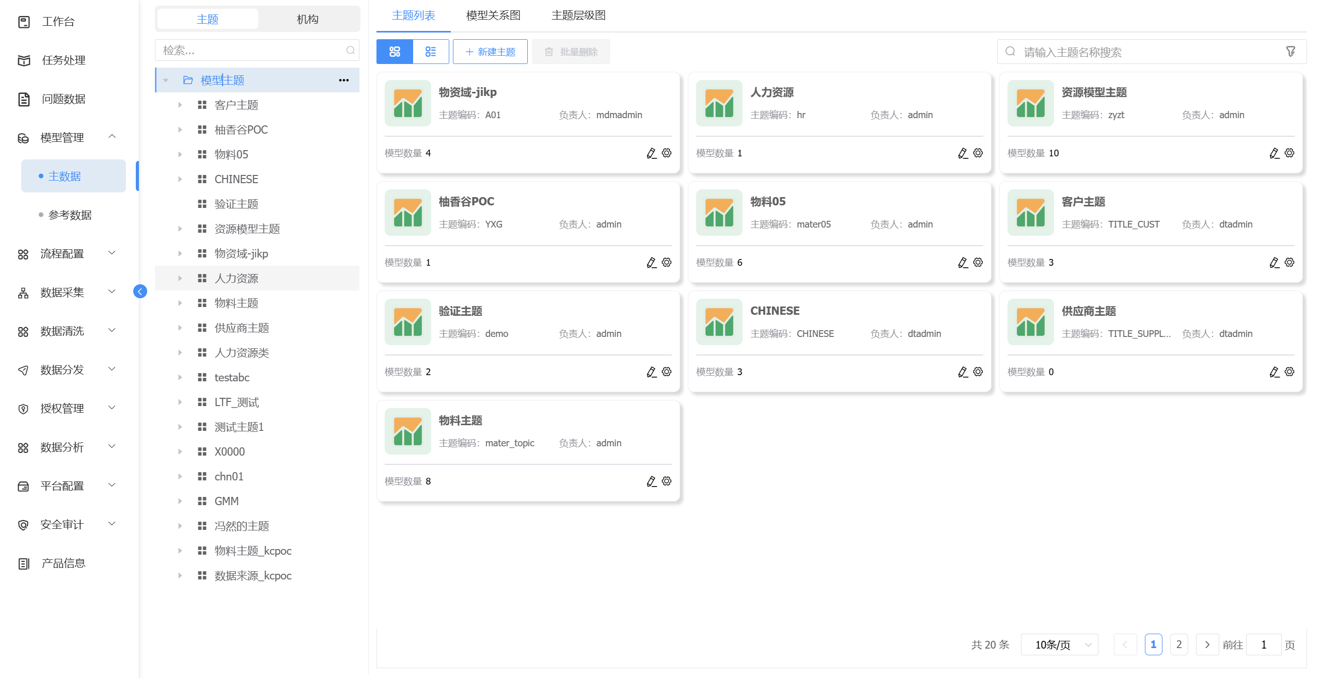
Task: Collapse sidebar with blue arrow button
Action: (x=140, y=292)
